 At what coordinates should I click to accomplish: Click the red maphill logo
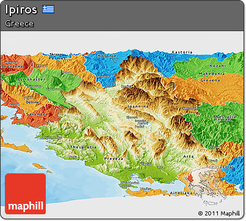26,194
